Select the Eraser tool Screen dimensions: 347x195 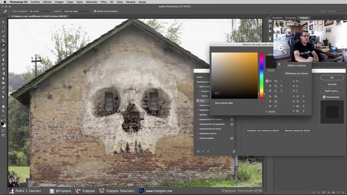(3, 69)
